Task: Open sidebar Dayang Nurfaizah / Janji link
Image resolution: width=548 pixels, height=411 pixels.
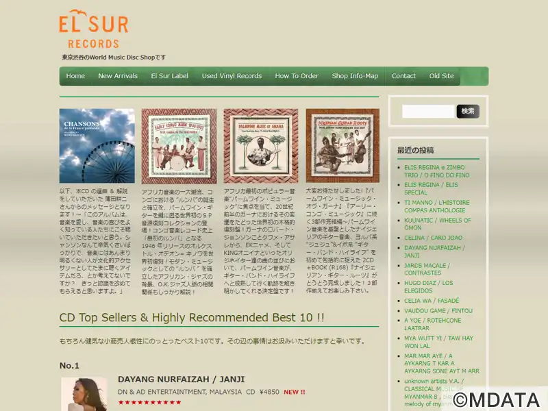Action: click(434, 251)
